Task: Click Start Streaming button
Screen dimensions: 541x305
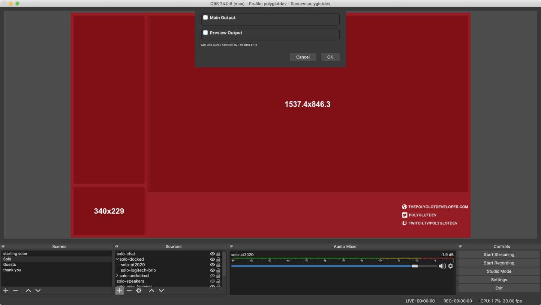Action: [x=499, y=254]
